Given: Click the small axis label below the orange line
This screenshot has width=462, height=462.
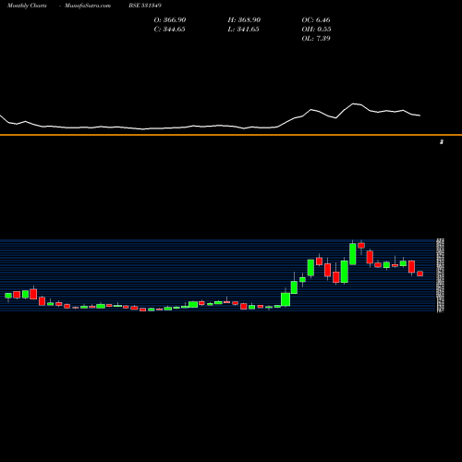Looking at the screenshot, I should (442, 142).
